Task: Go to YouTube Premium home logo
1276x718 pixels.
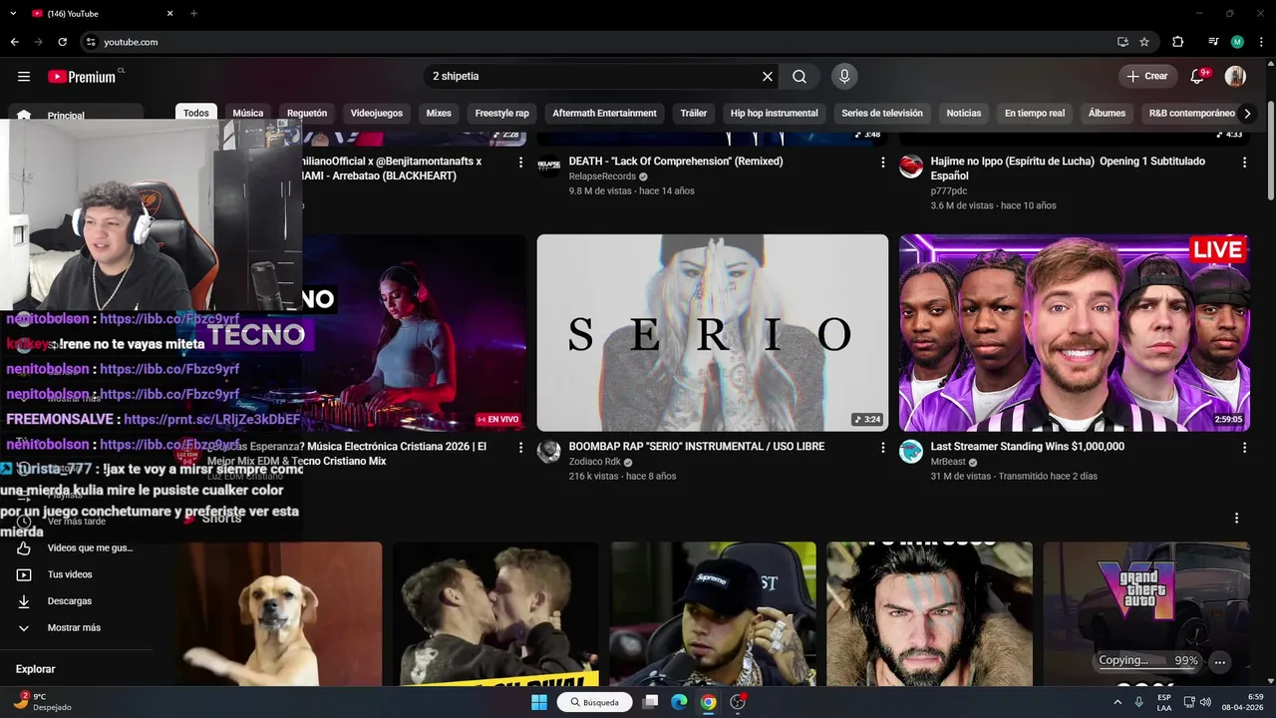Action: pos(82,76)
